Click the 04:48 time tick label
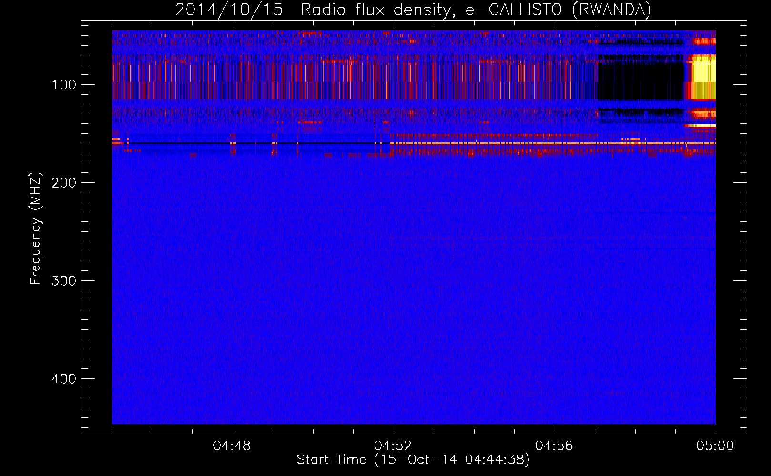771x476 pixels. pos(232,446)
